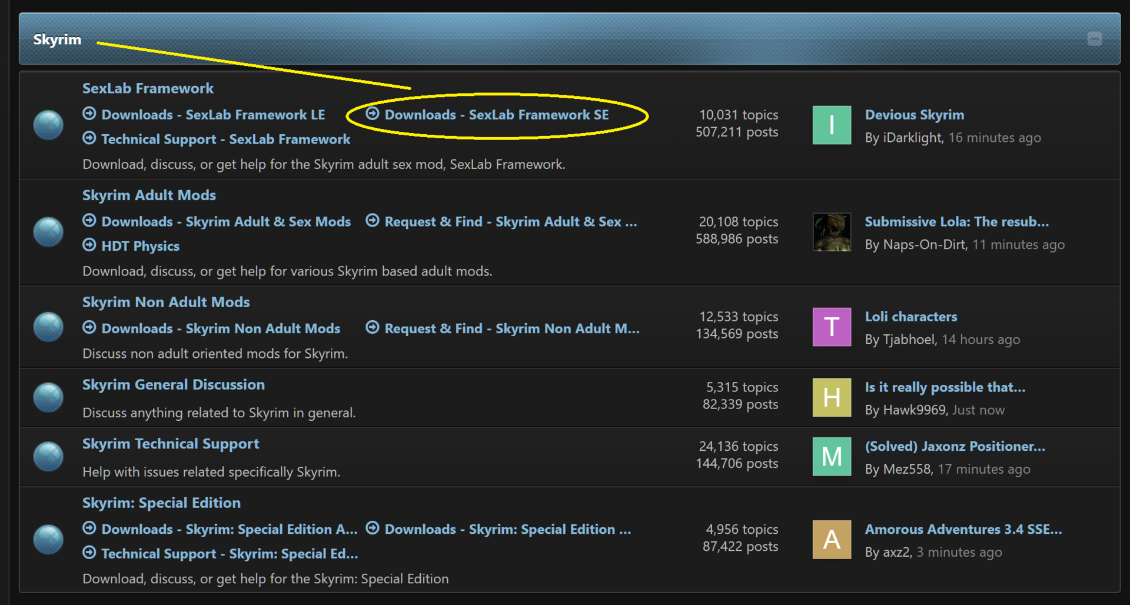Open topic 'Amorous Adventures 3.4 SSE...'

[963, 530]
